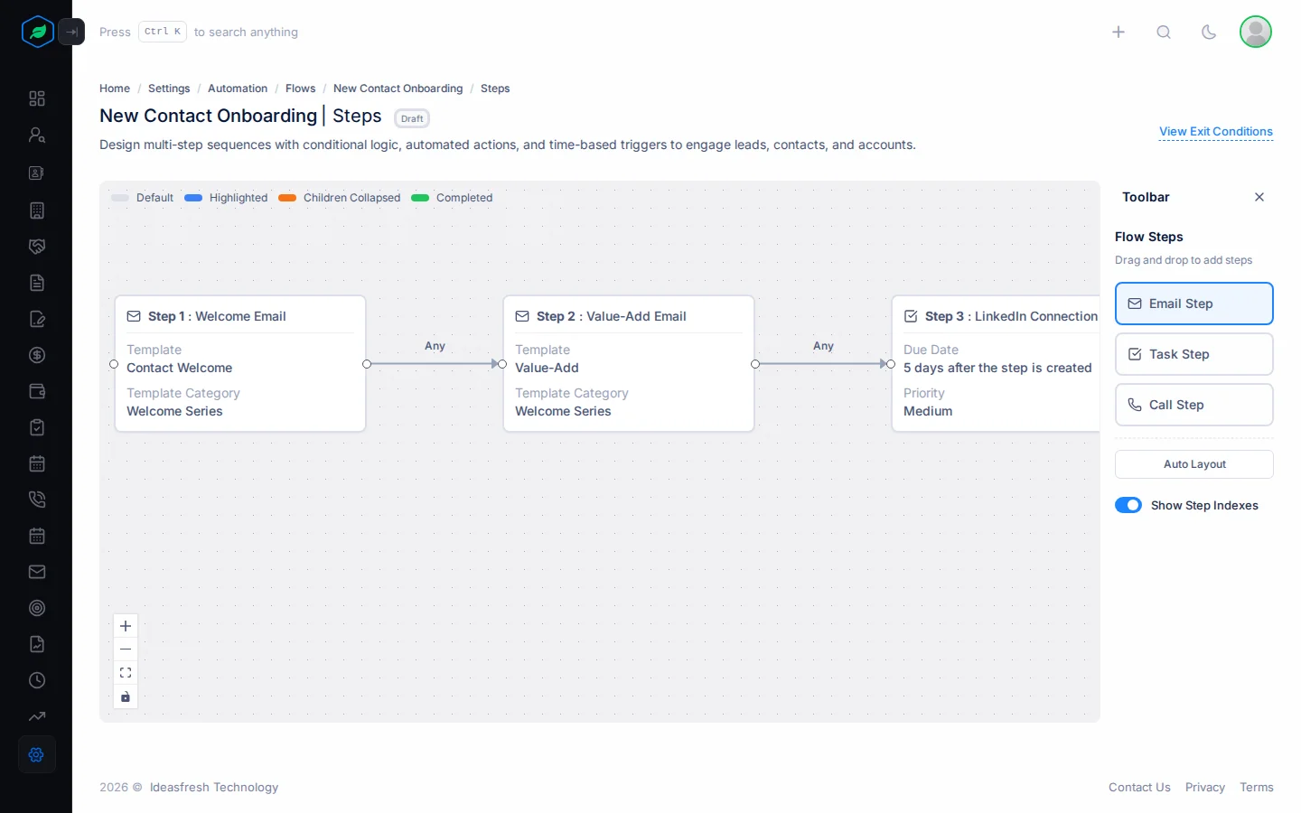The width and height of the screenshot is (1301, 813).
Task: Open View Exit Conditions link
Action: pos(1216,132)
